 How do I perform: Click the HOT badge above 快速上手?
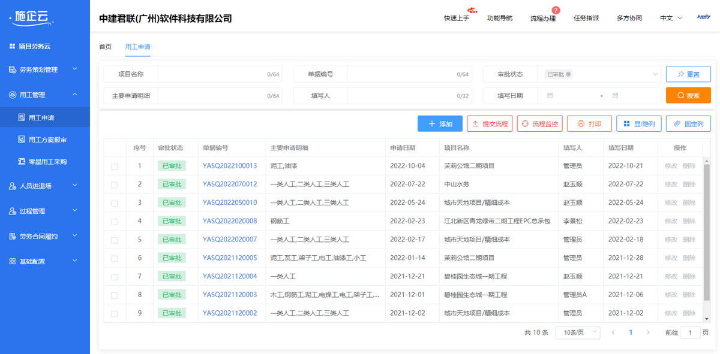(x=473, y=10)
